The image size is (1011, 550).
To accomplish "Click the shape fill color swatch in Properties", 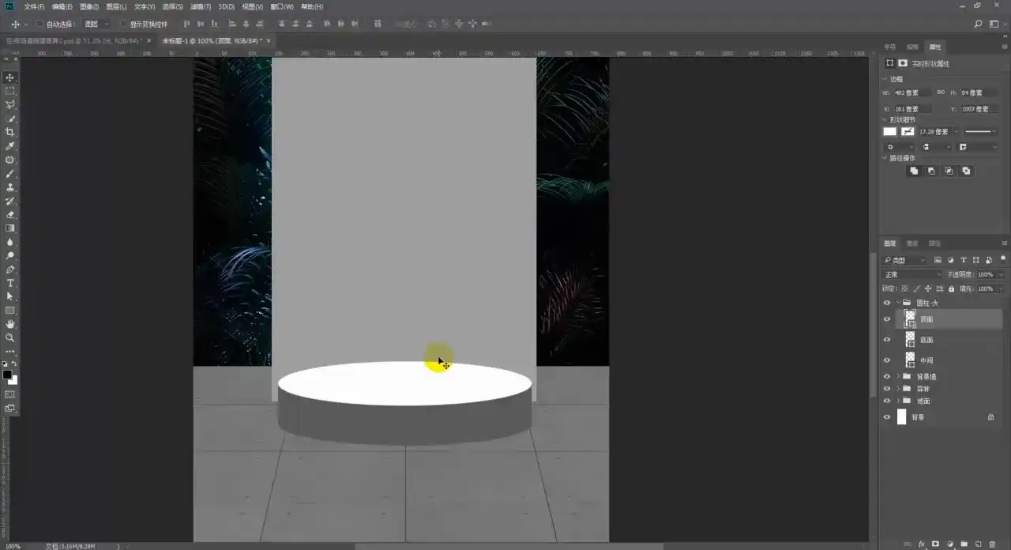I will (890, 131).
